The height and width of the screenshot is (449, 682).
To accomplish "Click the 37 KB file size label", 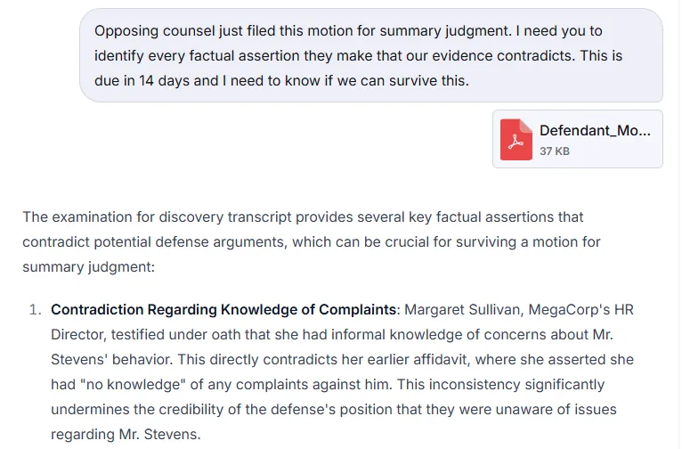I will pyautogui.click(x=555, y=151).
